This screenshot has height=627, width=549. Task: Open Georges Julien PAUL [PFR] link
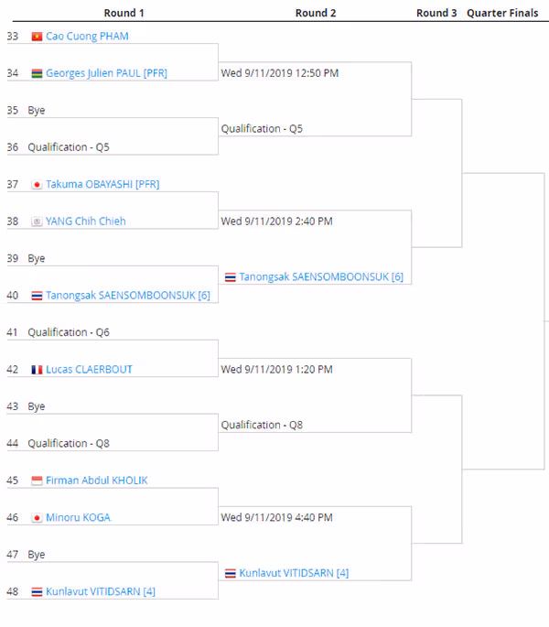(106, 73)
